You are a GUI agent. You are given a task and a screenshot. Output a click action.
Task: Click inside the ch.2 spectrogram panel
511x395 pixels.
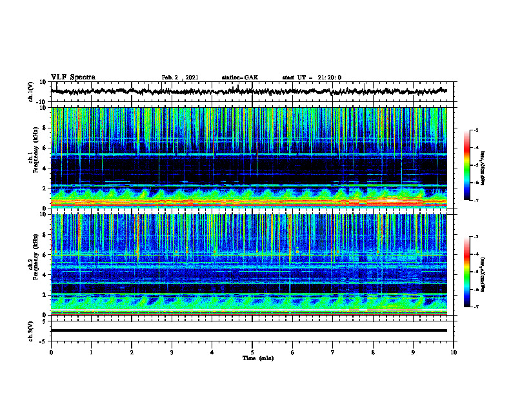(248, 265)
